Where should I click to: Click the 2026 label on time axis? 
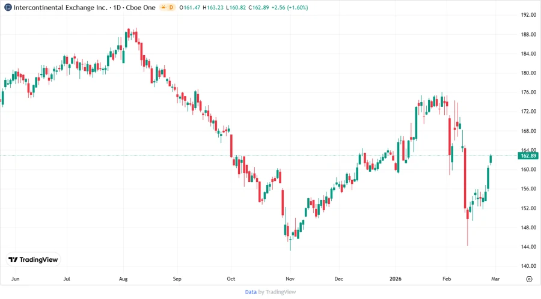[x=396, y=279]
